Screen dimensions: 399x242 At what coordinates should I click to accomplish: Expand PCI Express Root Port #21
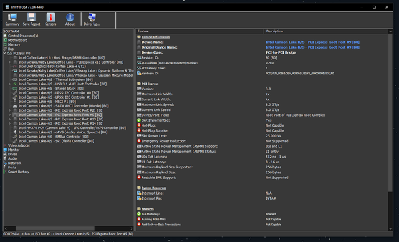10,110
